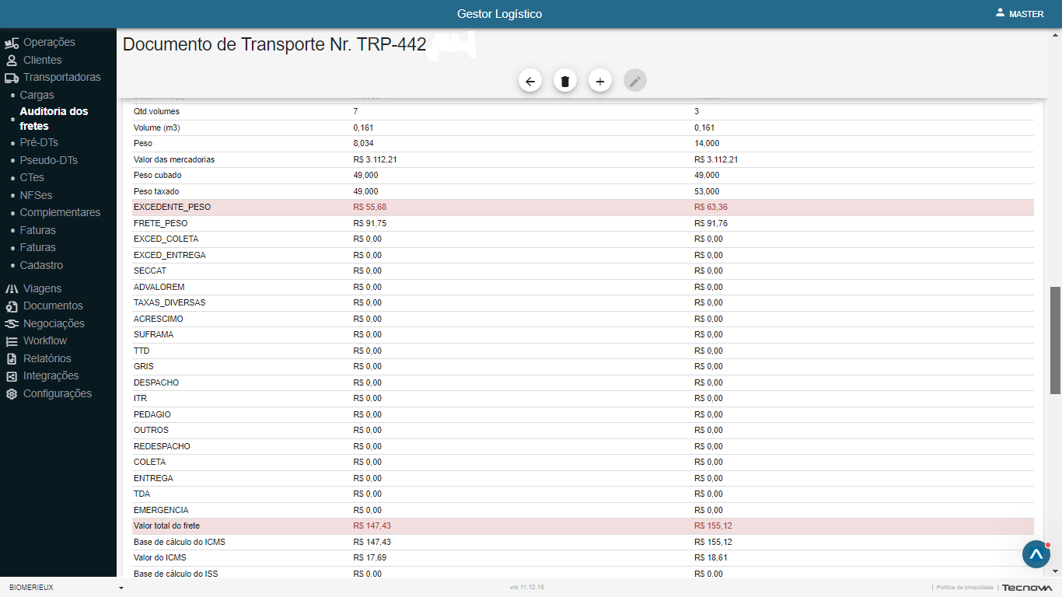Select Complementares in the sidebar
The height and width of the screenshot is (597, 1062).
coord(60,212)
